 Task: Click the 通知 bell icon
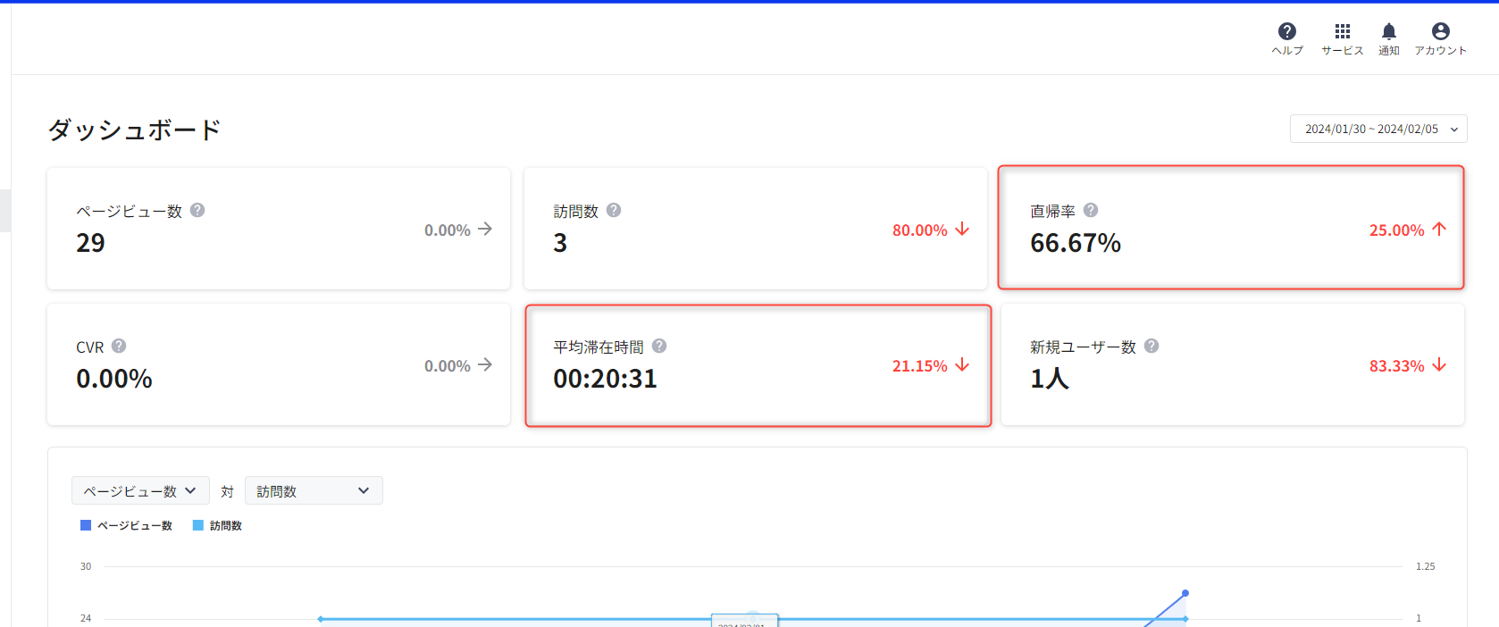coord(1388,32)
